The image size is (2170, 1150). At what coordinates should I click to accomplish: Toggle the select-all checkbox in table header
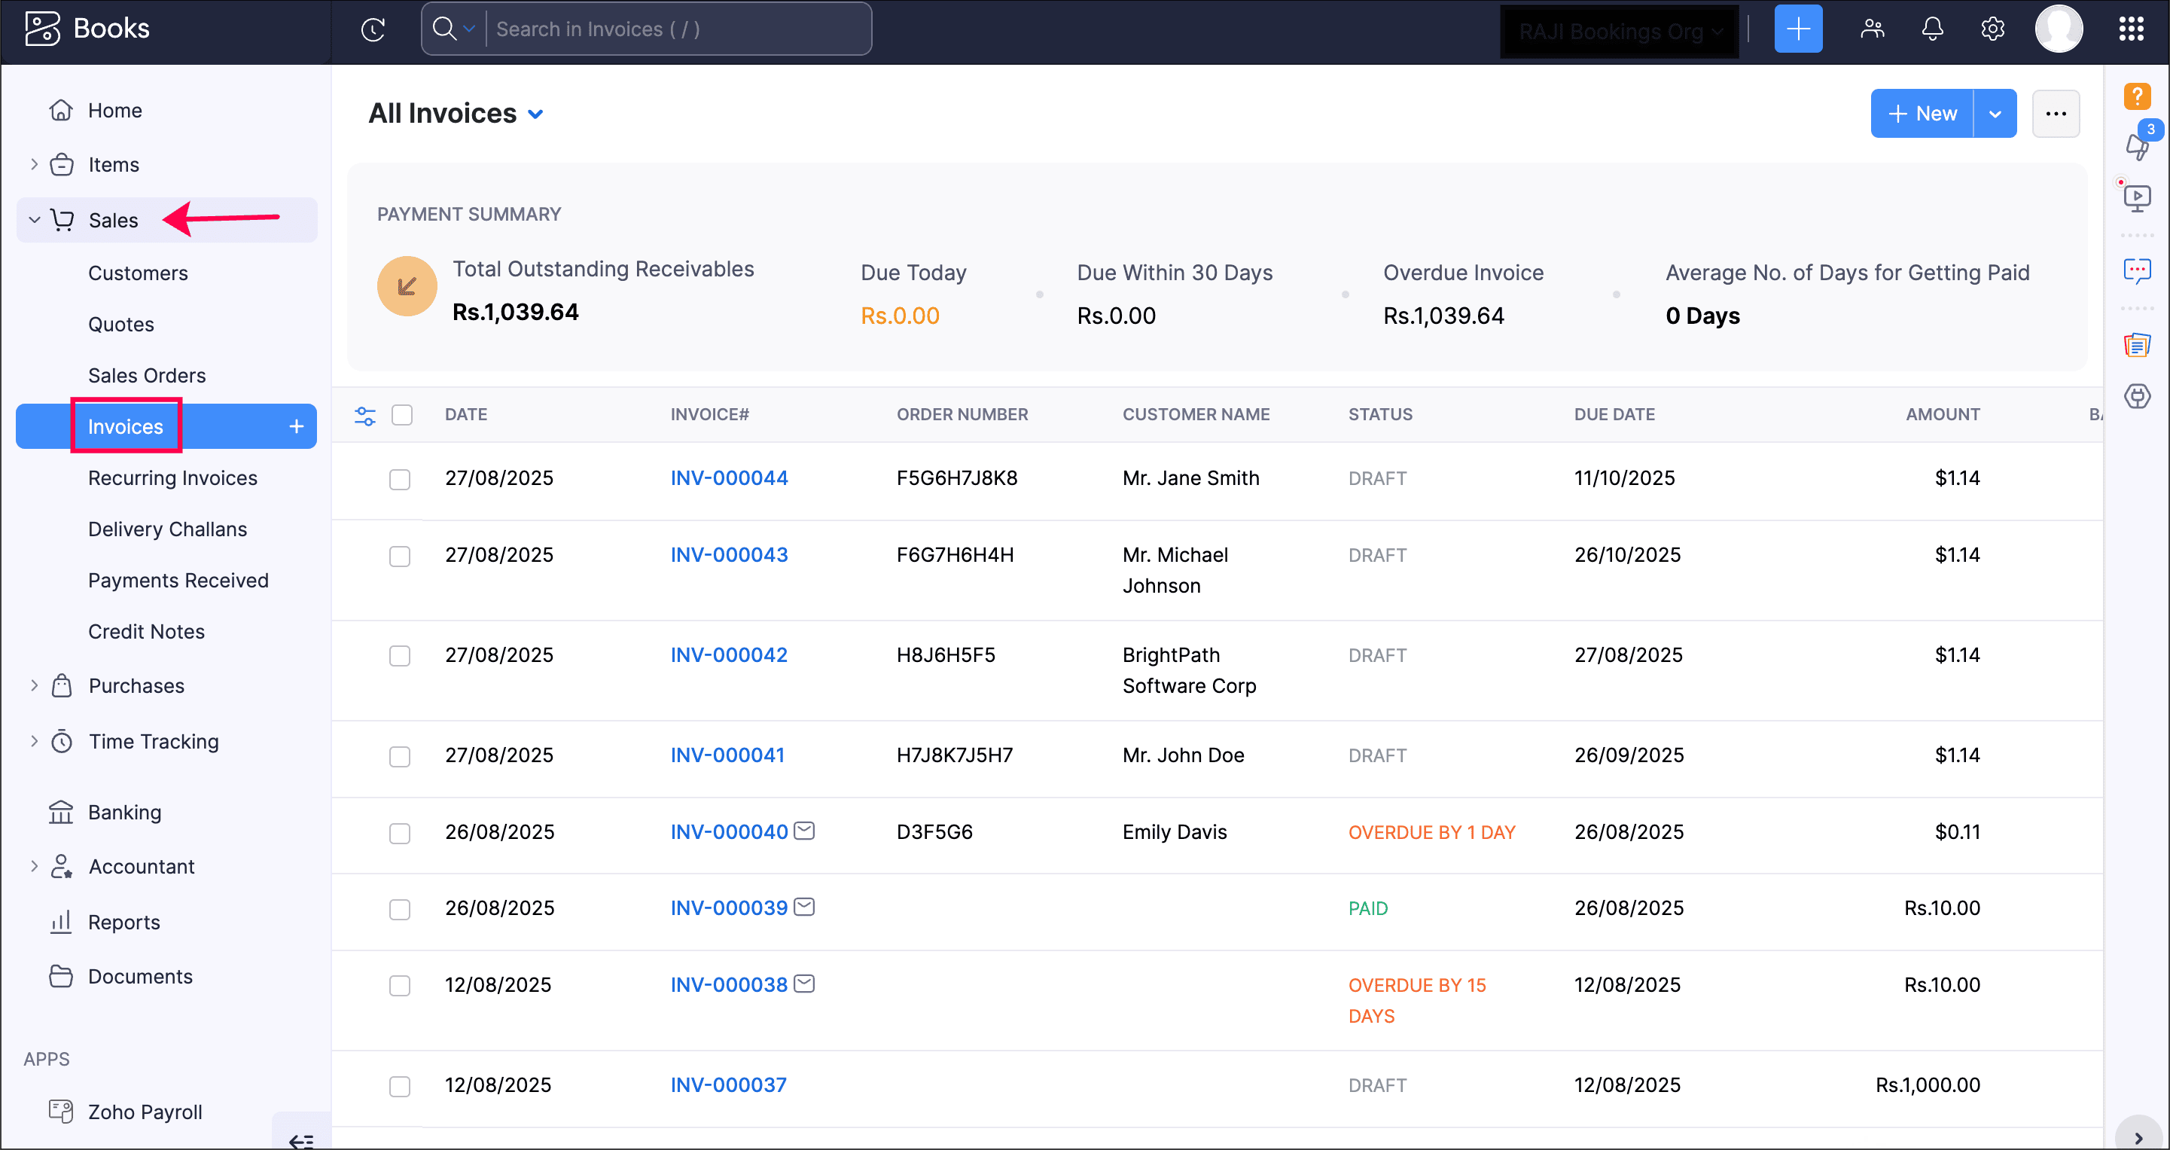[x=402, y=416]
